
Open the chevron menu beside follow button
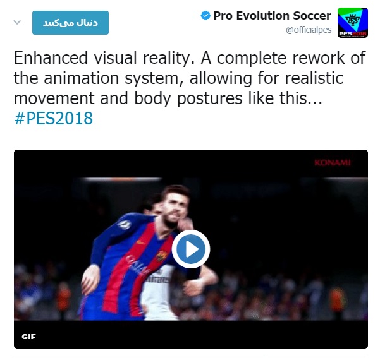[x=17, y=23]
